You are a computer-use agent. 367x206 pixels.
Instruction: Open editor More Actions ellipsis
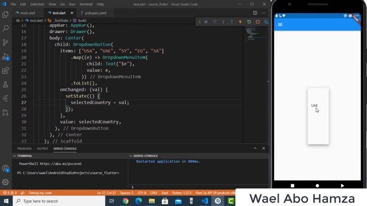[264, 13]
